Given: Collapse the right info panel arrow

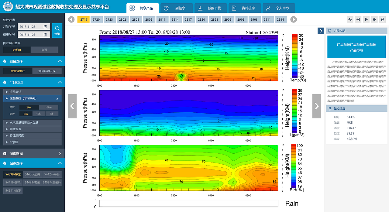Looking at the screenshot, I should [x=321, y=31].
